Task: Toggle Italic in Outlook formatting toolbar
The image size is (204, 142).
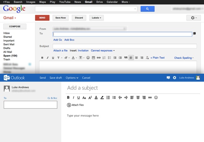Action: point(73,97)
